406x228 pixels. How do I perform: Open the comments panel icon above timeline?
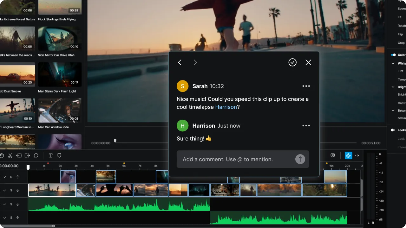pyautogui.click(x=333, y=155)
